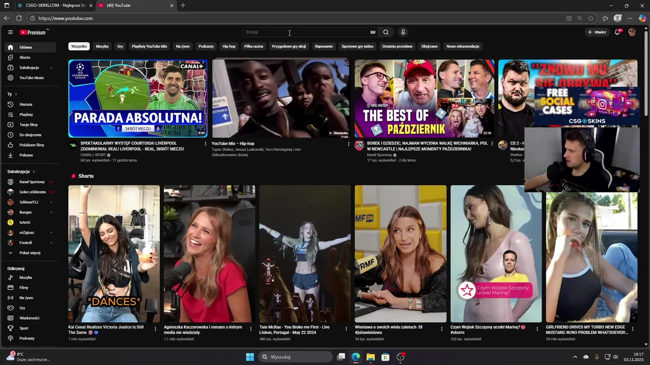The width and height of the screenshot is (650, 365).
Task: Show hidden system tray icons
Action: [575, 357]
